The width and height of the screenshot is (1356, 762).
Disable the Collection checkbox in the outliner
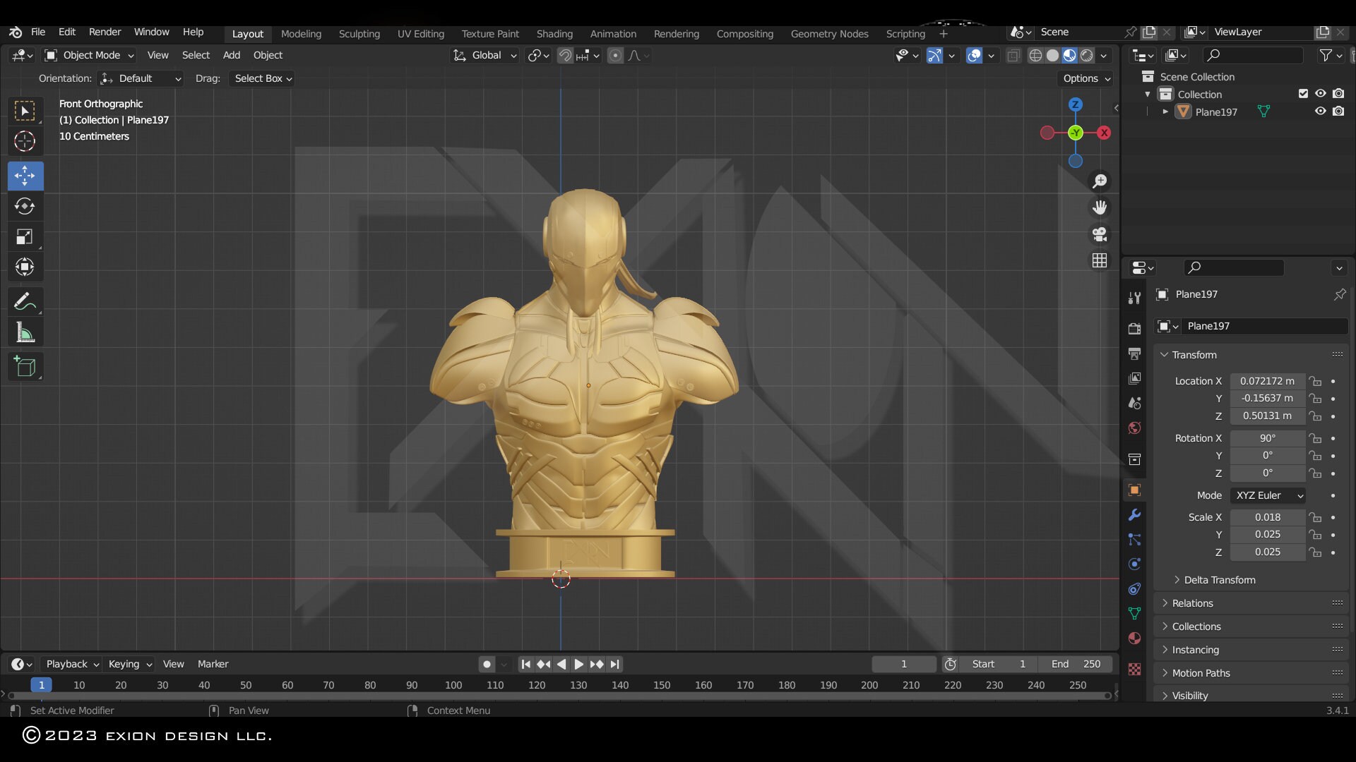pyautogui.click(x=1302, y=93)
